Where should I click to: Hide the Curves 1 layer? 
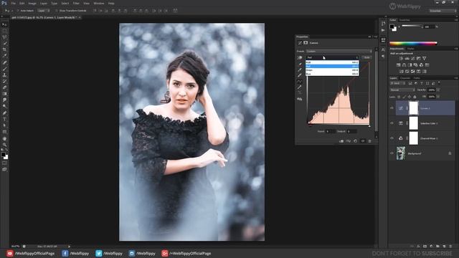[392, 108]
